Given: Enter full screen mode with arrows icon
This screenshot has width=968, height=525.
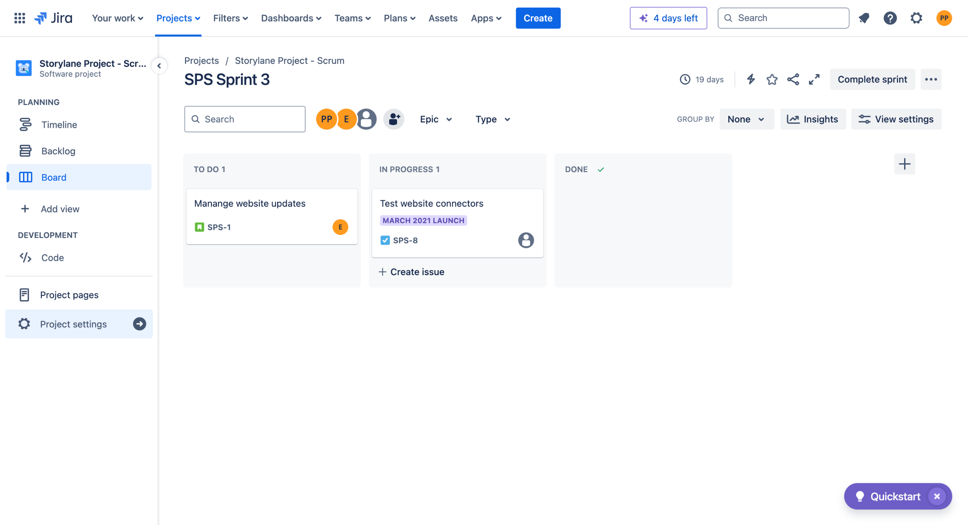Looking at the screenshot, I should click(x=814, y=79).
